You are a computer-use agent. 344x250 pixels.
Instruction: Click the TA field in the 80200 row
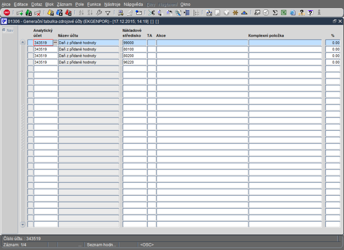(x=151, y=56)
